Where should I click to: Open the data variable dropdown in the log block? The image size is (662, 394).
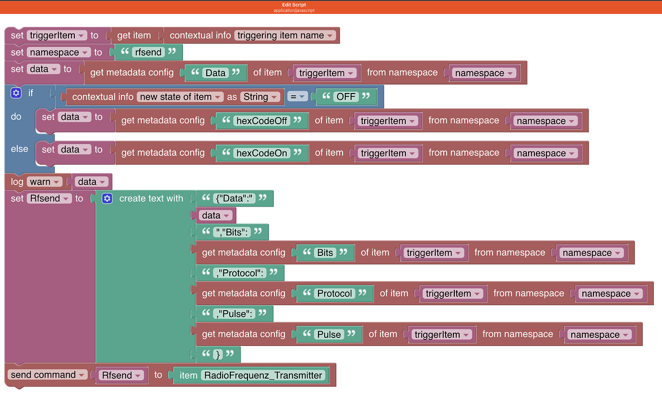[x=90, y=182]
